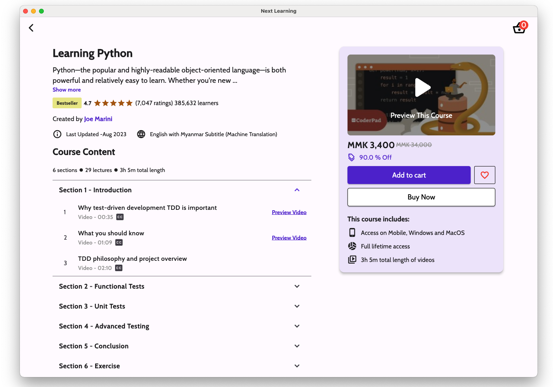Expand Section 2 - Functional Tests
This screenshot has width=553, height=387.
(x=297, y=286)
